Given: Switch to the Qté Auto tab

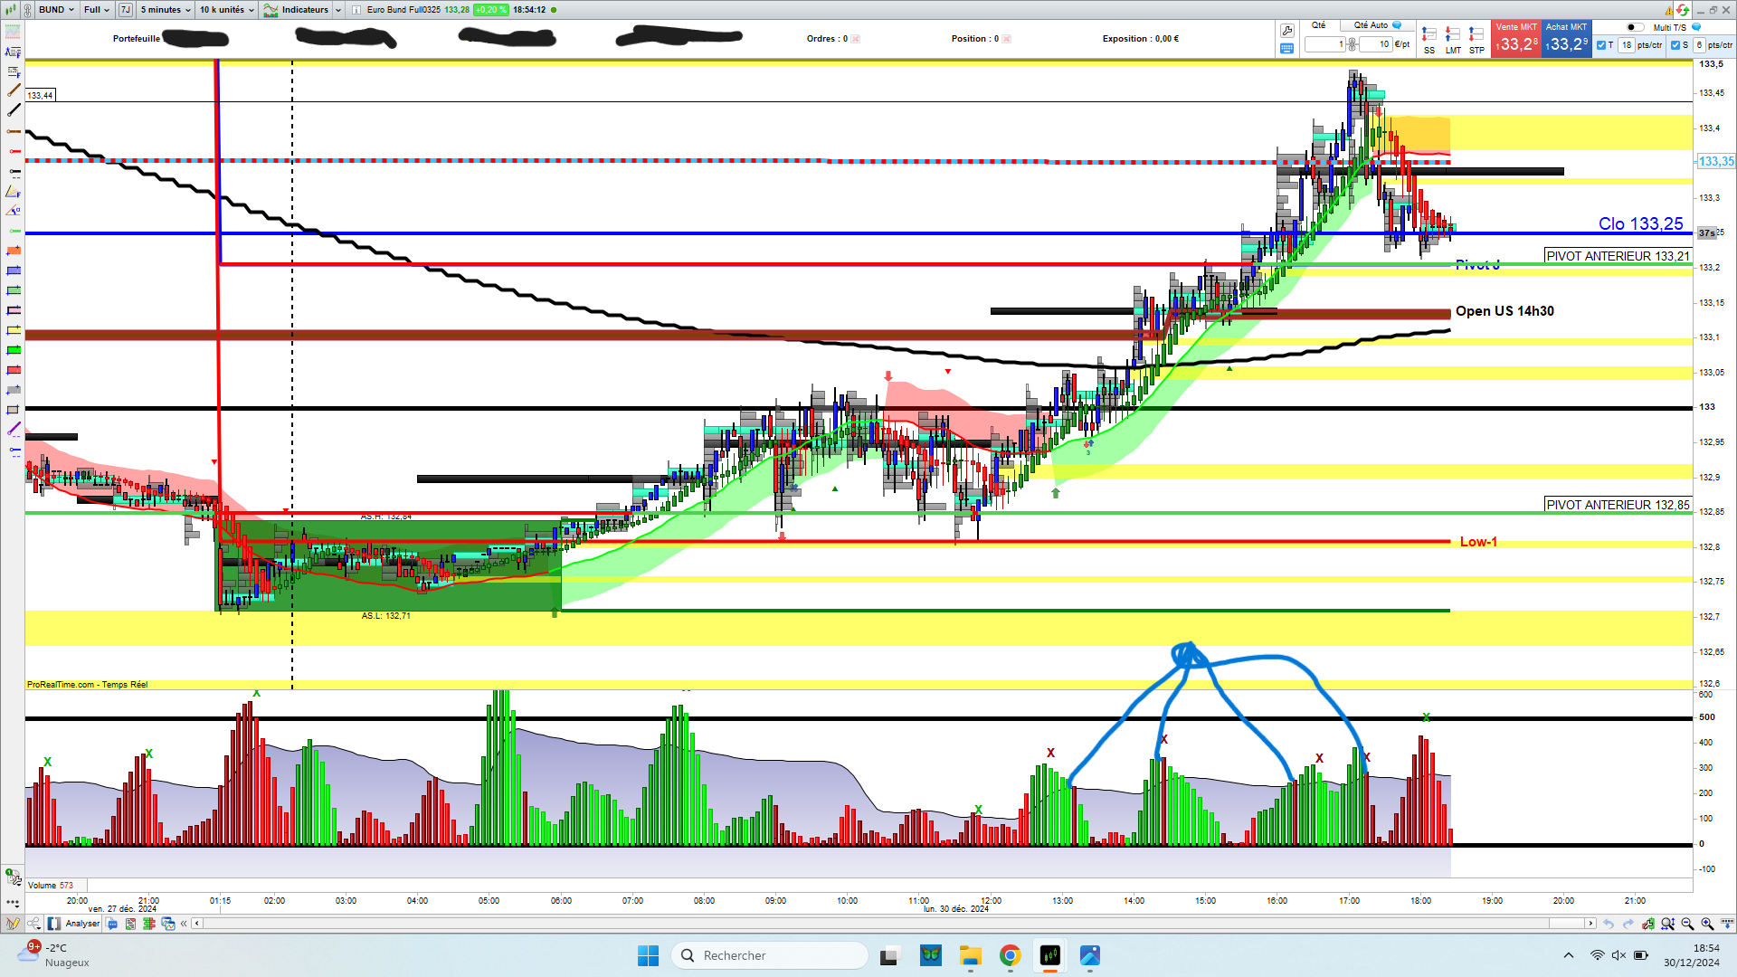Looking at the screenshot, I should pyautogui.click(x=1372, y=25).
